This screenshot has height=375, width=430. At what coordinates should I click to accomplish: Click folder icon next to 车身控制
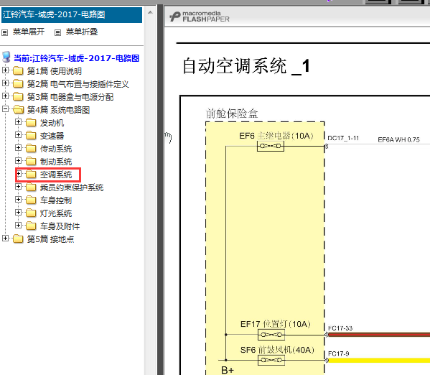point(31,200)
